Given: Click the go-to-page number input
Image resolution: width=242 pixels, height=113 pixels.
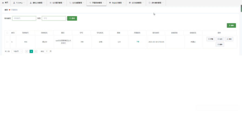Looking at the screenshot, I should tap(47, 51).
